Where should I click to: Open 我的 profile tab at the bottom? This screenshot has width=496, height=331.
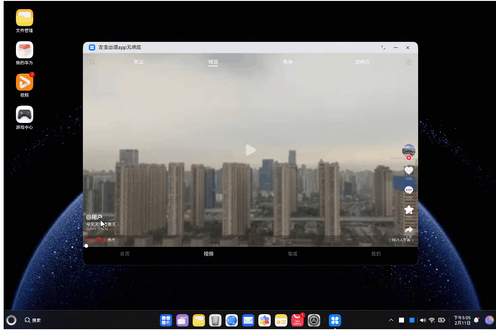click(x=376, y=254)
